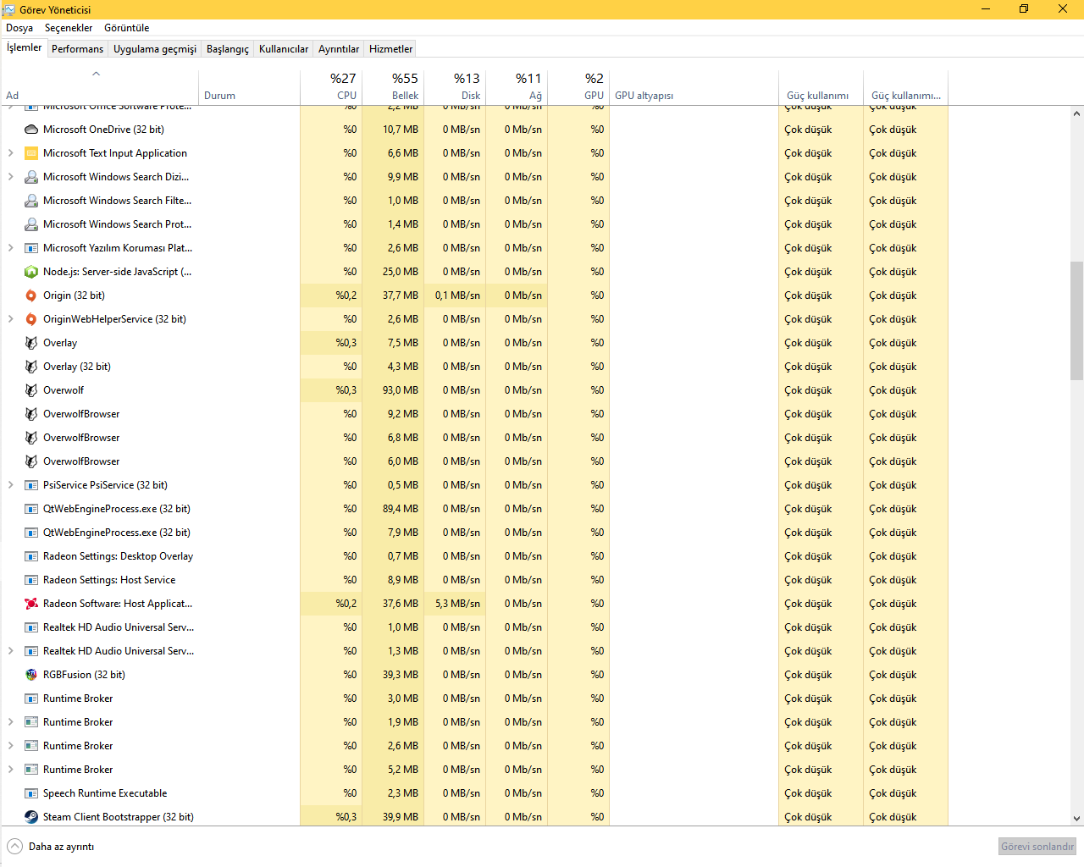
Task: Sort by the GPU column header
Action: point(578,86)
